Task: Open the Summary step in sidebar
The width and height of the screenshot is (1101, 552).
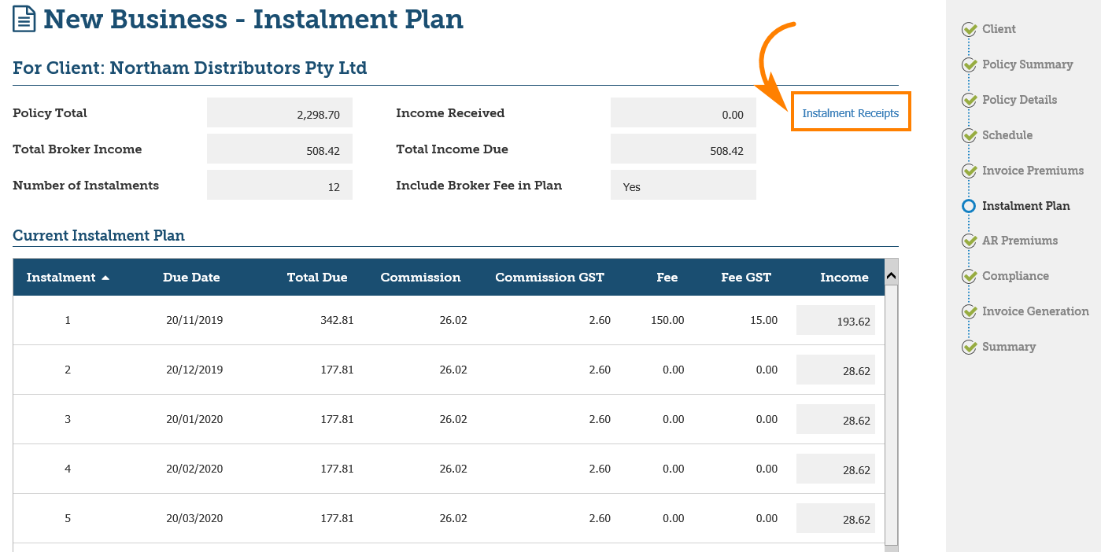Action: pyautogui.click(x=1008, y=347)
